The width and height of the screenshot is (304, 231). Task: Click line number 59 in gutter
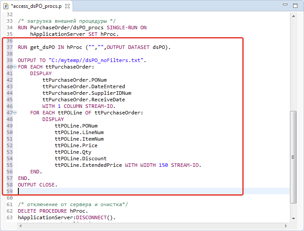tap(10, 191)
